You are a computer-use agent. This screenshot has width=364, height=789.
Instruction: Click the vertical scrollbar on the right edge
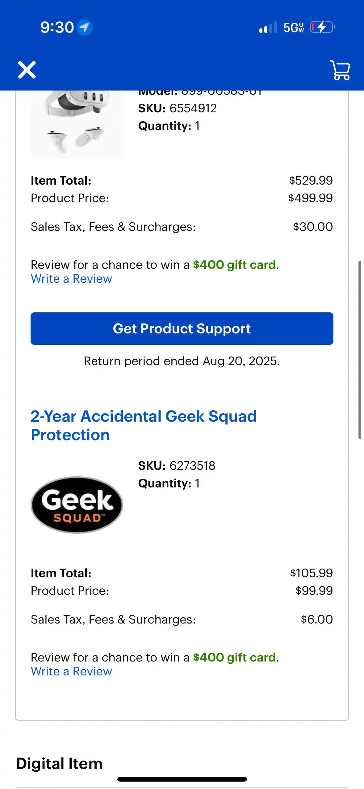point(359,349)
